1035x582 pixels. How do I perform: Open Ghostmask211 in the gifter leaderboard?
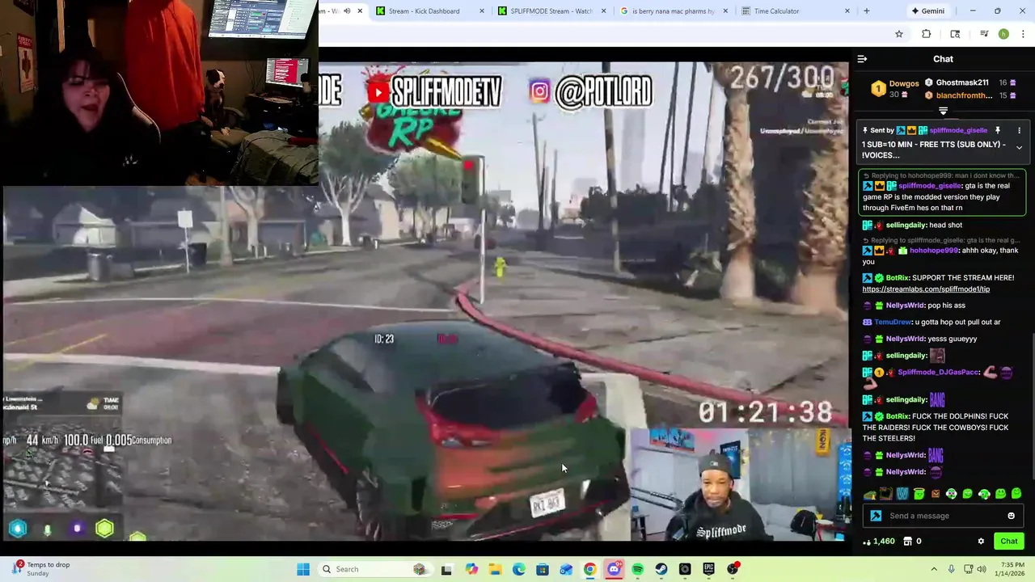[x=962, y=82]
